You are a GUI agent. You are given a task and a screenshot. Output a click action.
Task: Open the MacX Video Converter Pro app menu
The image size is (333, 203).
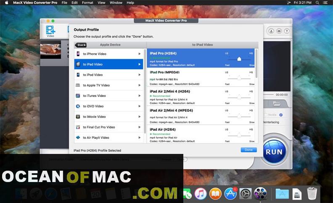coord(35,3)
